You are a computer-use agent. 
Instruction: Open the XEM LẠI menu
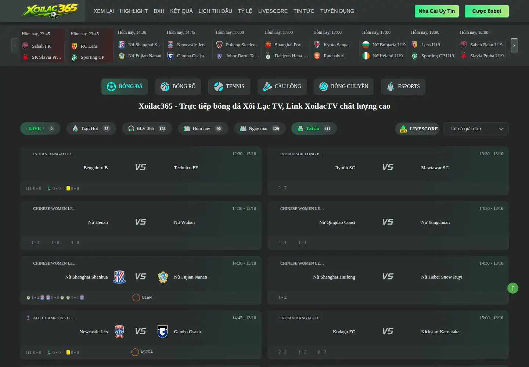tap(104, 11)
